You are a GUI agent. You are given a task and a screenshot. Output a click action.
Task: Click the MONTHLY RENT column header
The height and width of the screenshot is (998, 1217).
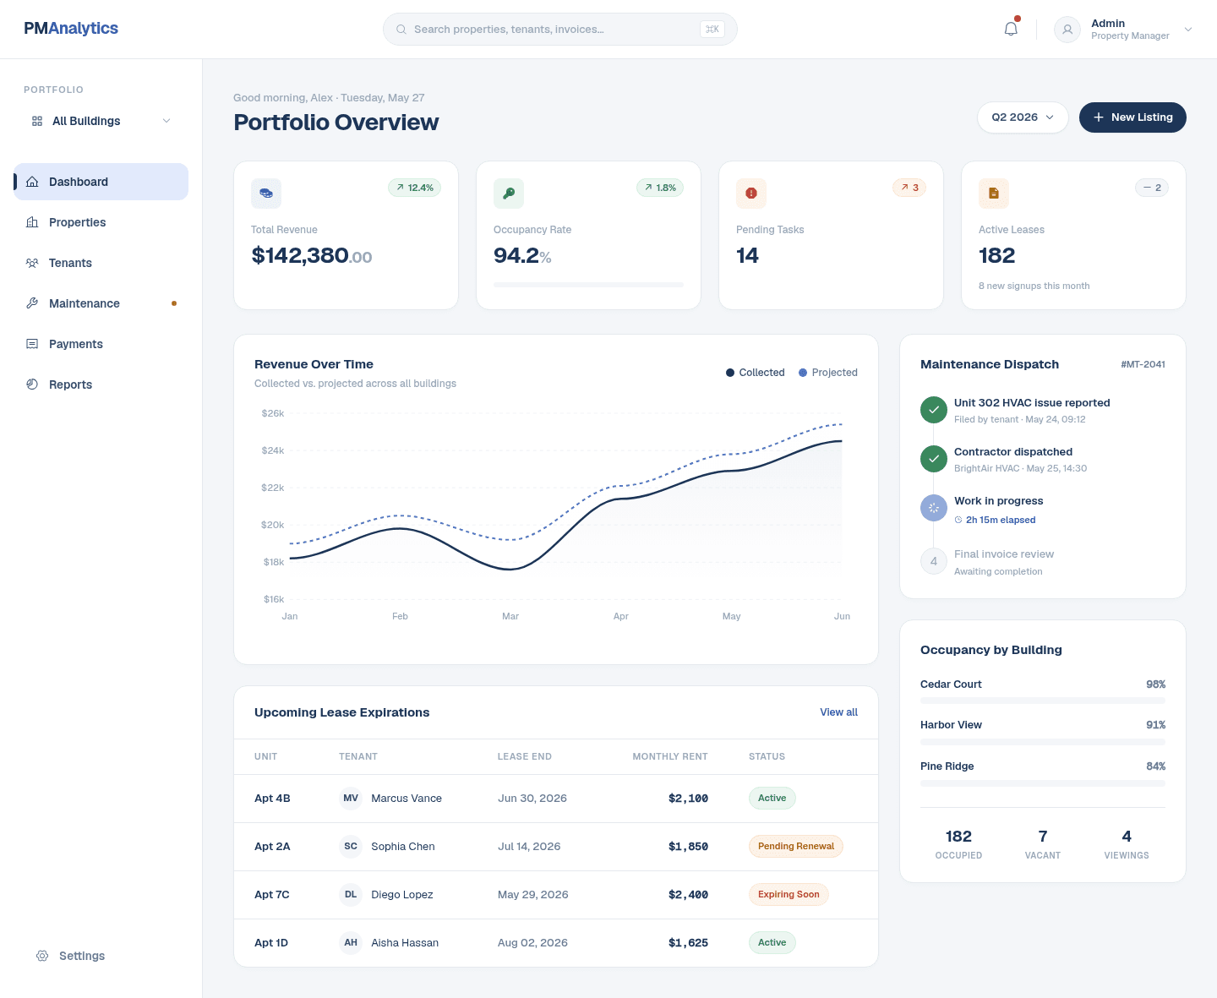670,757
